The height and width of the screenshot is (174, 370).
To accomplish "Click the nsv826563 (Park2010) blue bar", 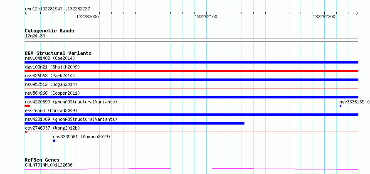I will click(191, 80).
